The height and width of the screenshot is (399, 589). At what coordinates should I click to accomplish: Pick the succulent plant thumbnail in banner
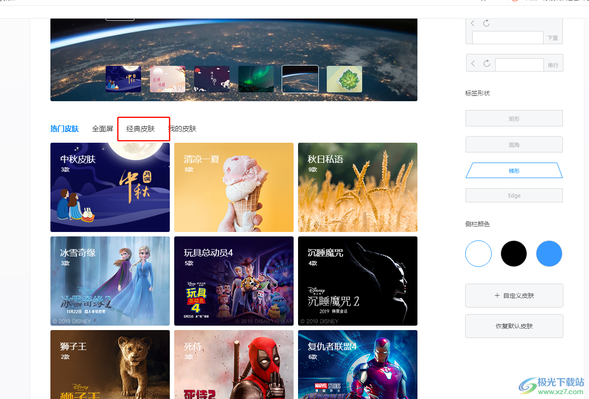[x=344, y=79]
